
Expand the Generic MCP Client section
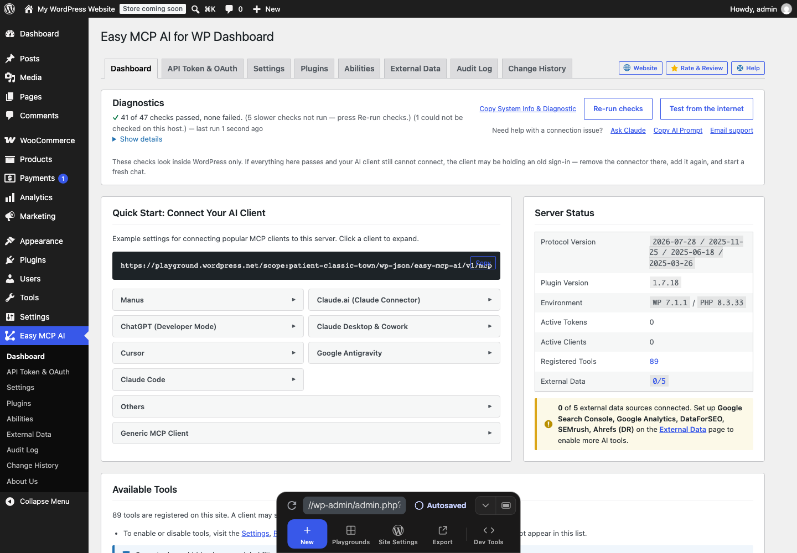click(x=306, y=433)
